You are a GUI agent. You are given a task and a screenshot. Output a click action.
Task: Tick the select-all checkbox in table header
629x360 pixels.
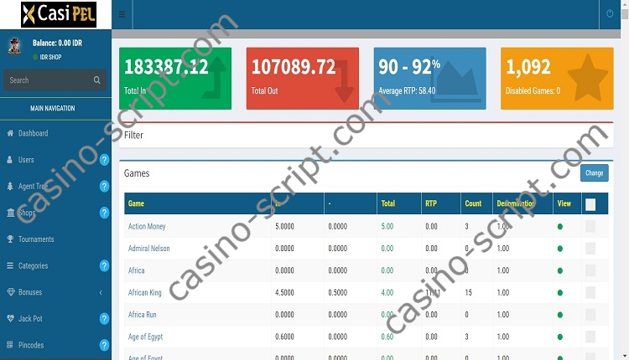(x=590, y=204)
